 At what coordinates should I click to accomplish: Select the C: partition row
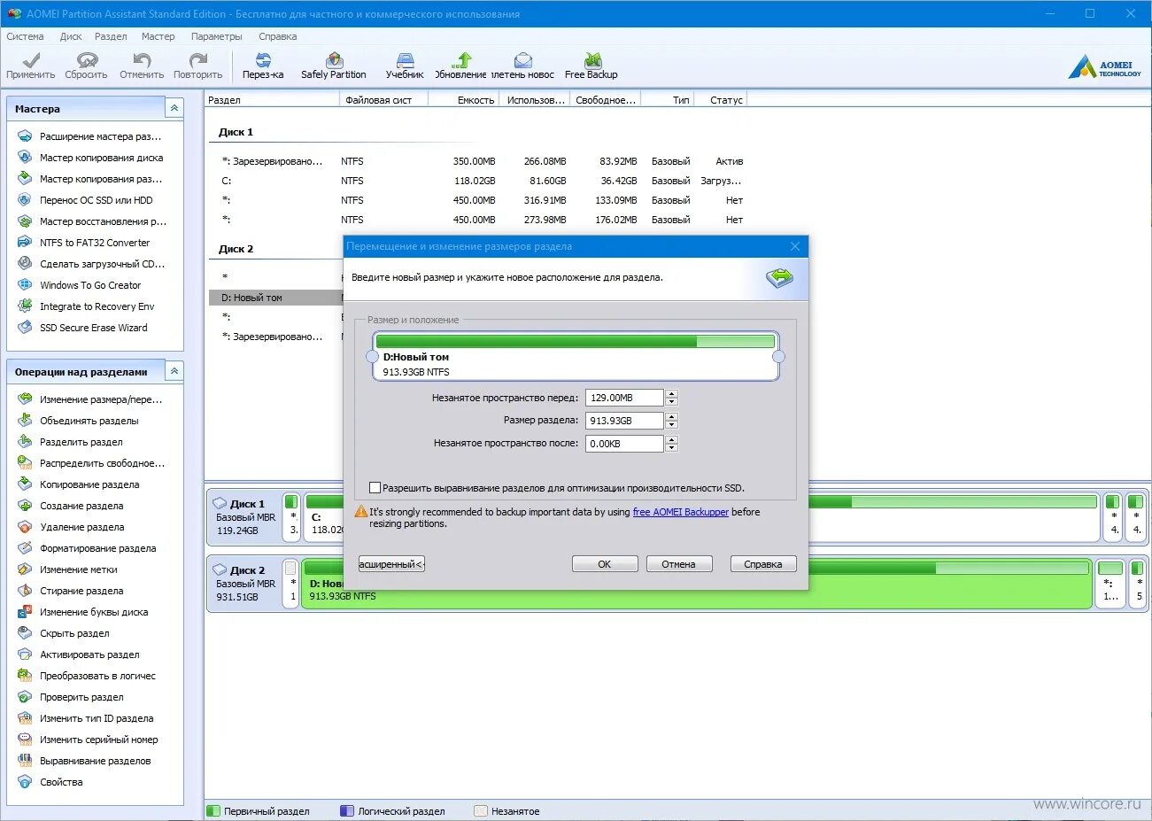coord(479,181)
